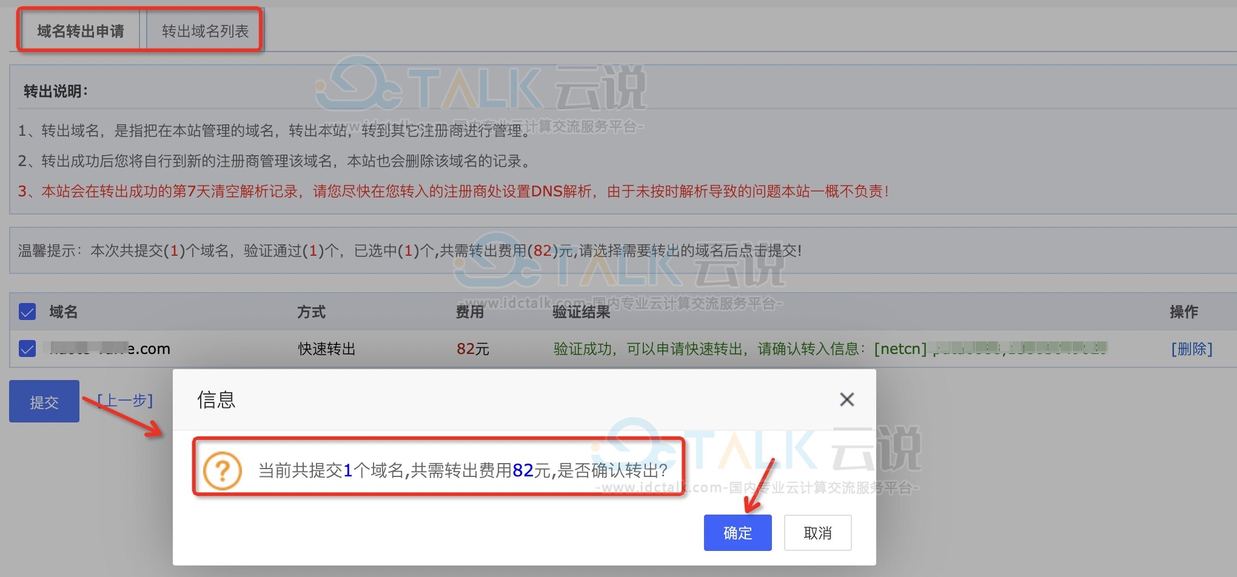Click the 操作 column header
The height and width of the screenshot is (577, 1237).
(1184, 312)
